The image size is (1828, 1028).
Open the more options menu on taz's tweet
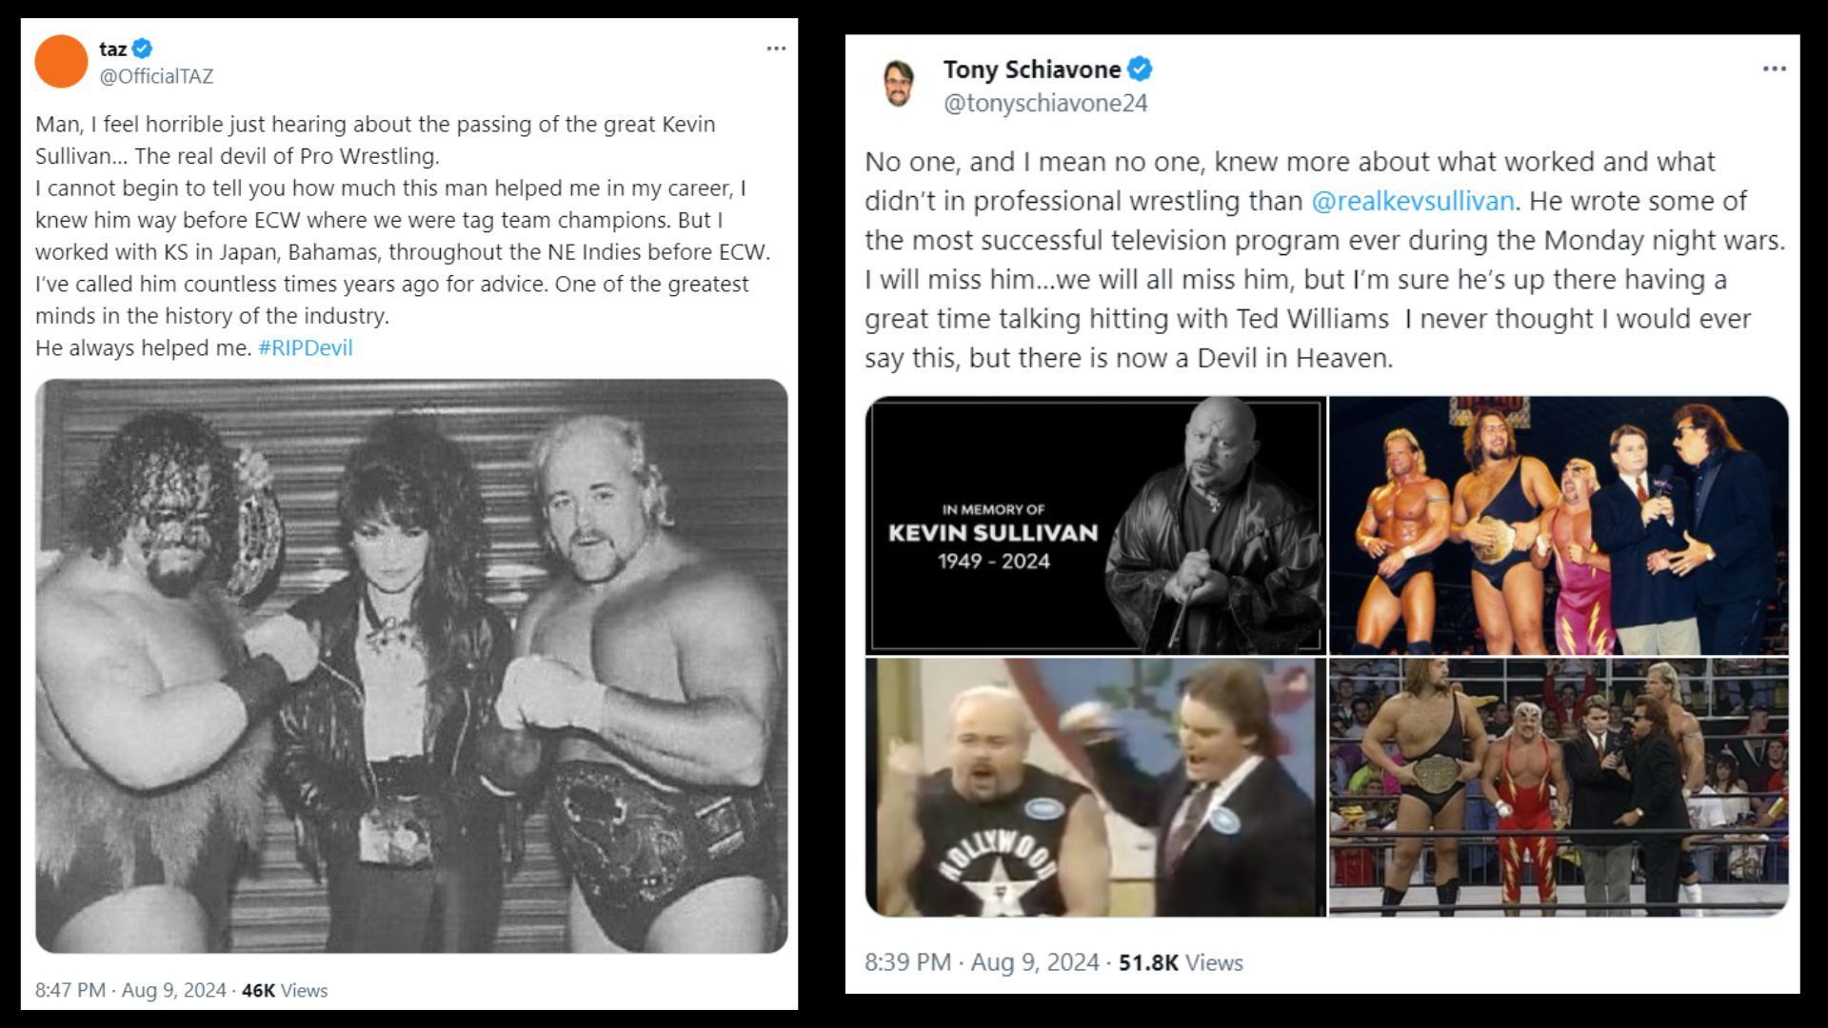776,49
